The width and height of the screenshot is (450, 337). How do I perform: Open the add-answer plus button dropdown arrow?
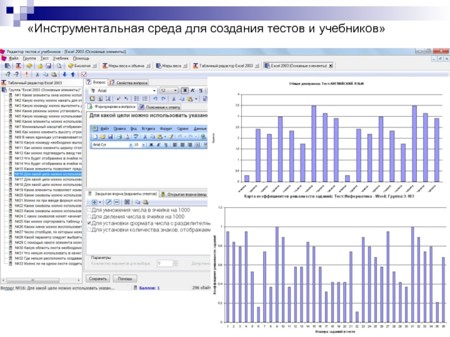click(x=100, y=202)
